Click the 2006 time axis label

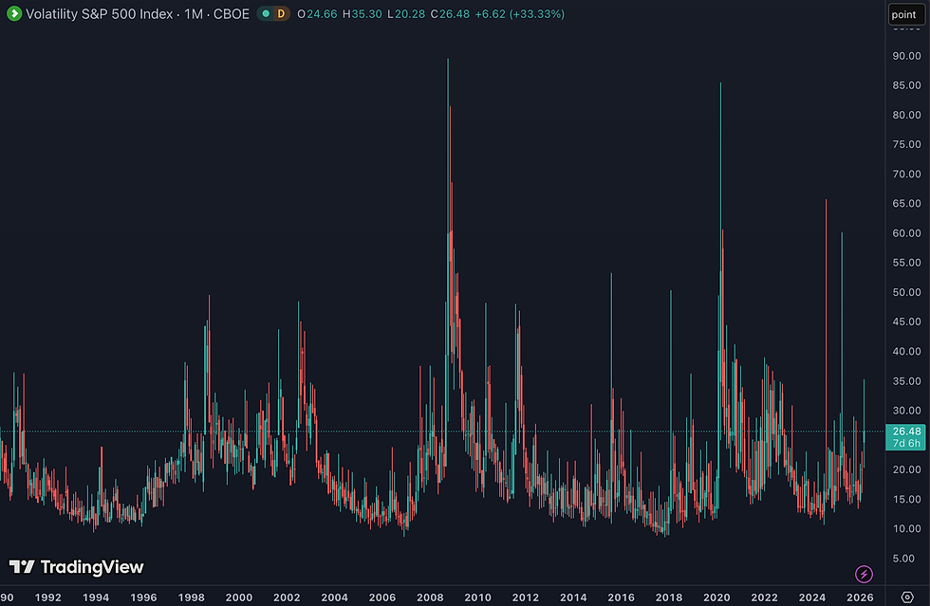click(x=381, y=597)
